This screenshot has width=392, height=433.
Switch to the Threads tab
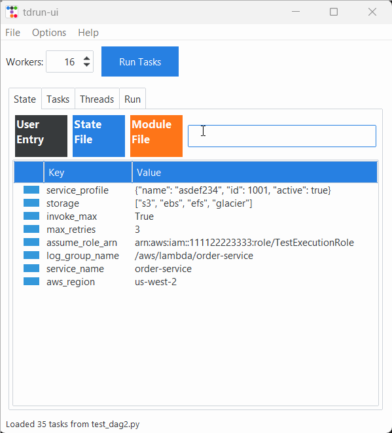click(x=97, y=99)
